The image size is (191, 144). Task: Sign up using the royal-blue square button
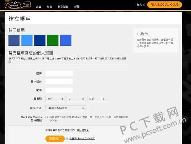point(66,40)
